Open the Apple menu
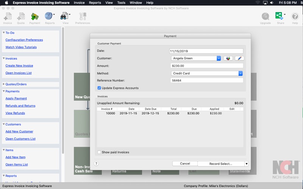This screenshot has width=303, height=189. (6, 3)
